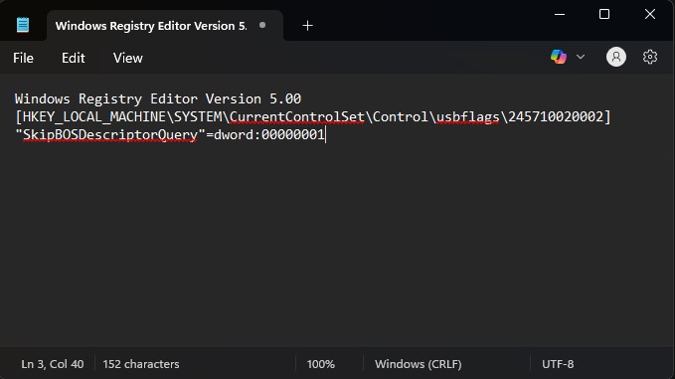The height and width of the screenshot is (379, 675).
Task: Open the Edit menu
Action: click(x=74, y=58)
